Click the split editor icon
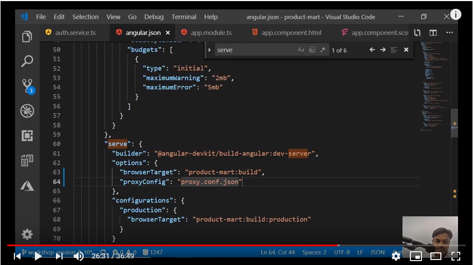Screen dimensions: 473x265 [x=433, y=33]
